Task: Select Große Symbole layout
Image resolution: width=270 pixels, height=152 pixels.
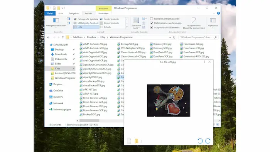Action: (109, 19)
